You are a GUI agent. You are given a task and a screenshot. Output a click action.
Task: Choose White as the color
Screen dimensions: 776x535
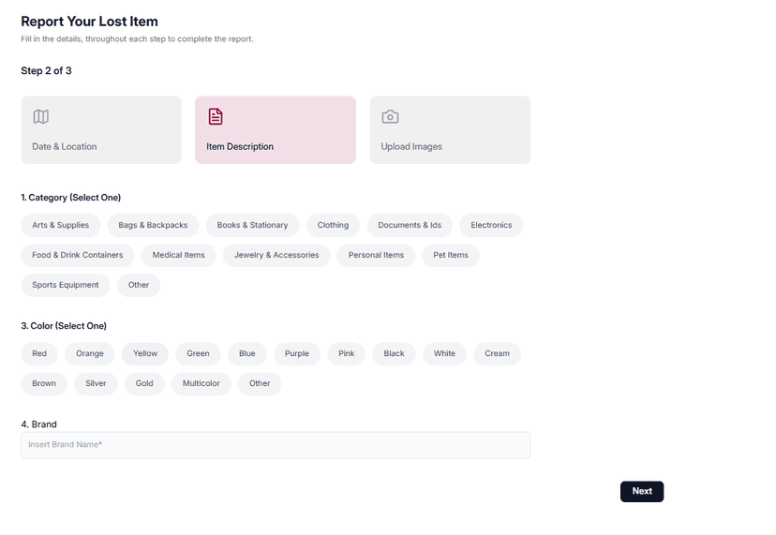444,354
